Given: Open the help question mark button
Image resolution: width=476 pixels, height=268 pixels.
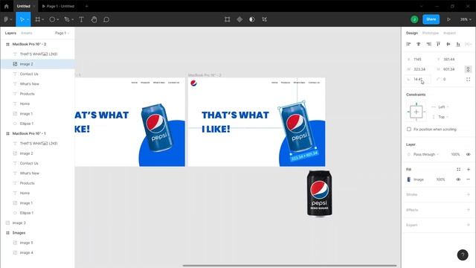Looking at the screenshot, I should 463,255.
